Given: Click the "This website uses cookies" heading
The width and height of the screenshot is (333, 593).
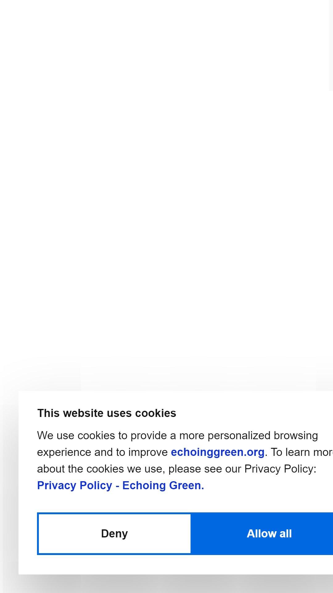Looking at the screenshot, I should 107,413.
